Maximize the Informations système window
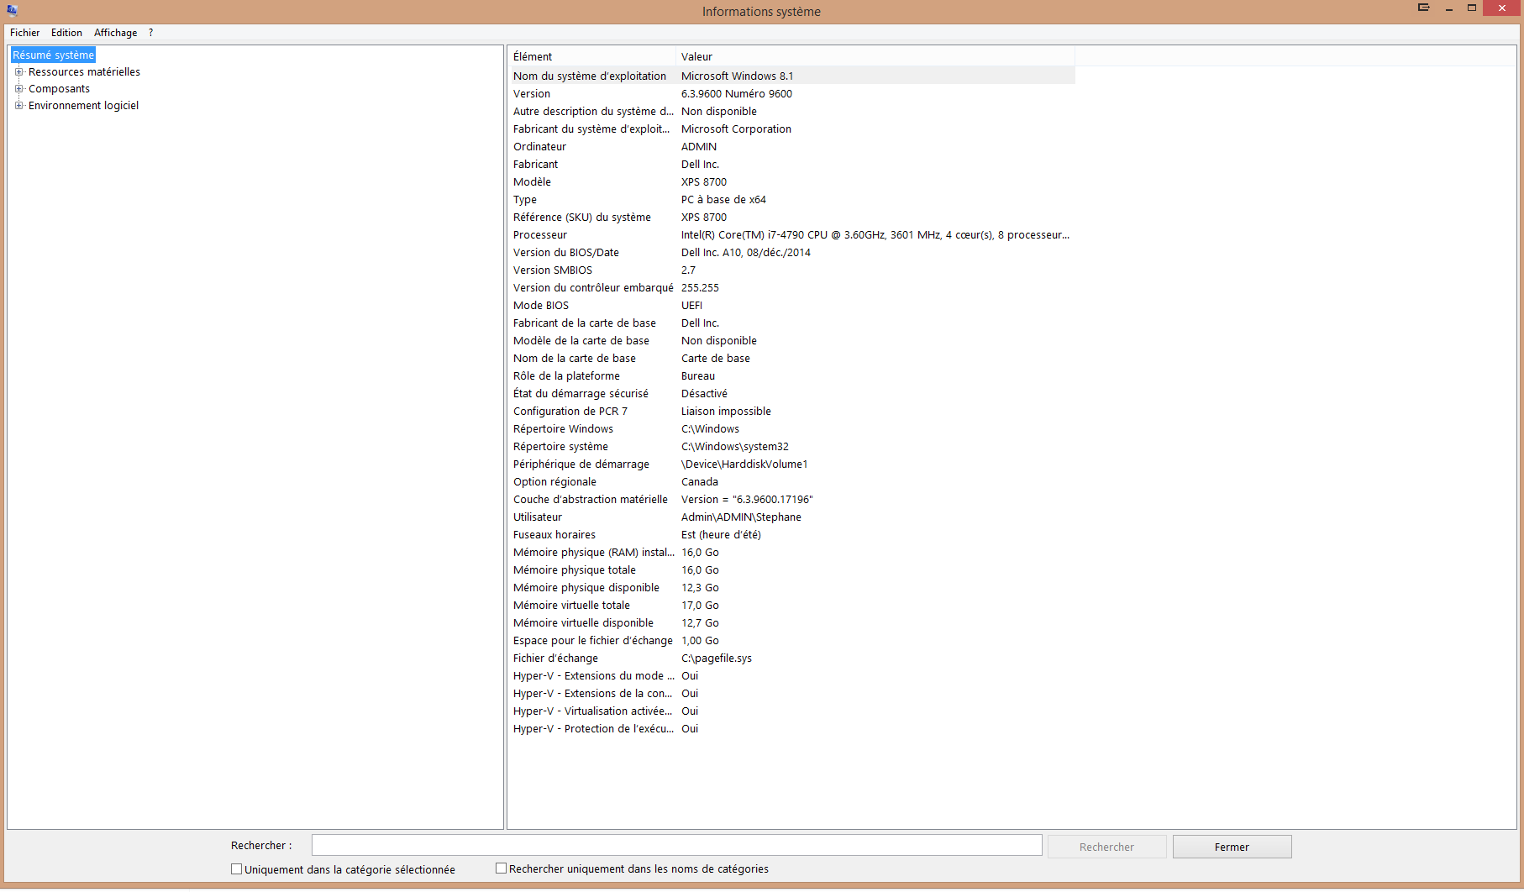The image size is (1524, 892). (x=1472, y=8)
